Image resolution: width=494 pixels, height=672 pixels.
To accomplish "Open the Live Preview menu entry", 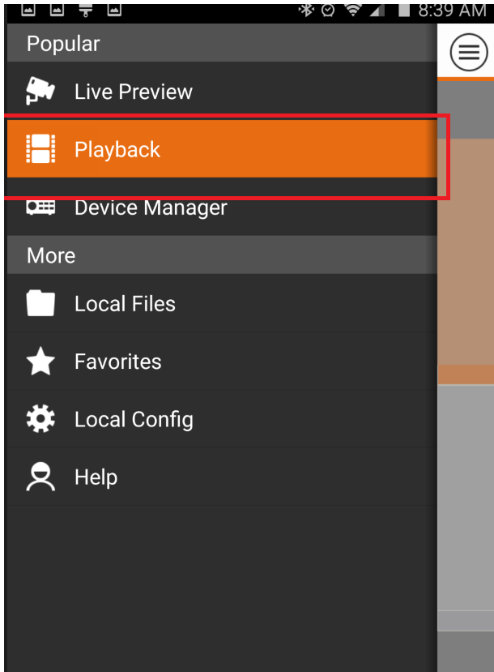I will [134, 92].
